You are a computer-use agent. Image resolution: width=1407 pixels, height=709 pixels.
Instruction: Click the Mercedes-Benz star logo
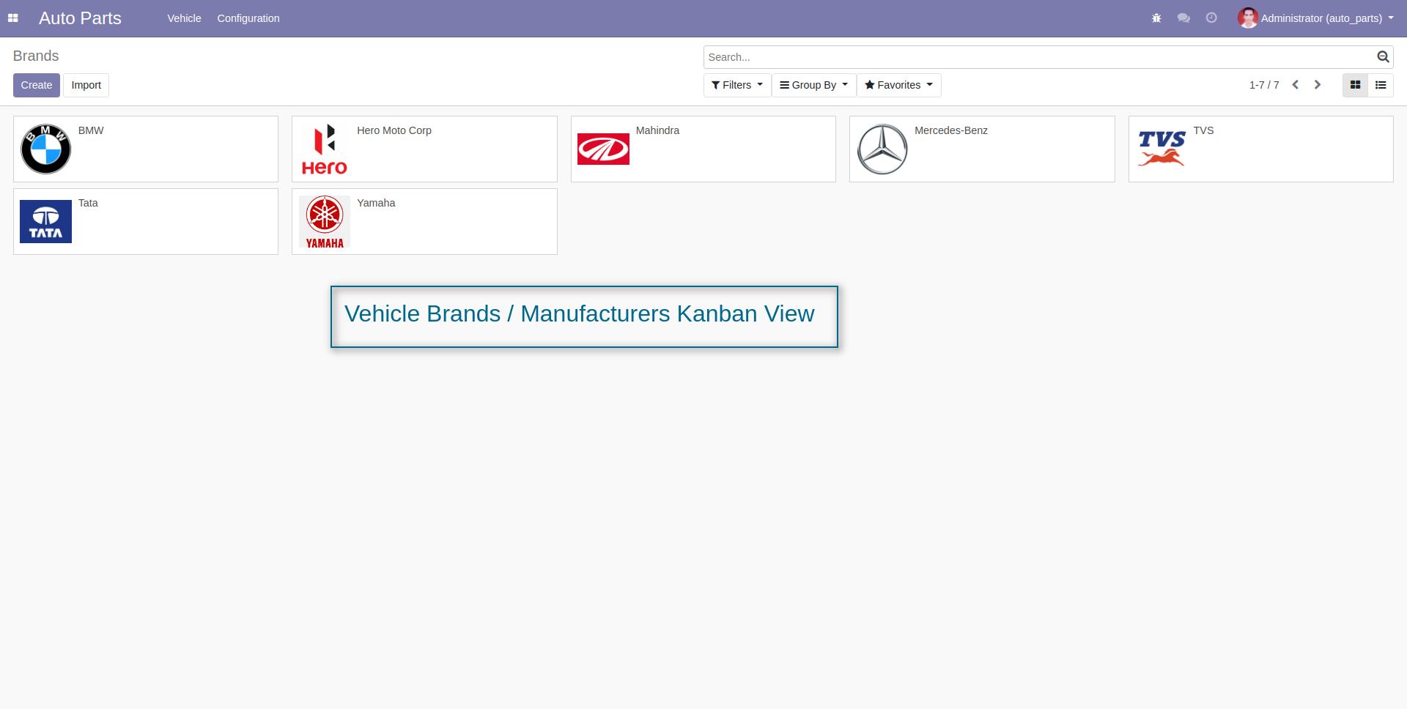pos(882,149)
